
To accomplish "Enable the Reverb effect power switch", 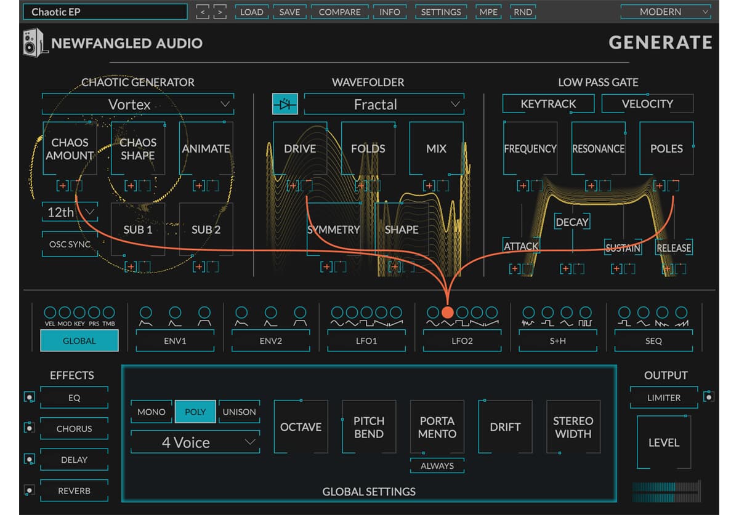I will 29,490.
